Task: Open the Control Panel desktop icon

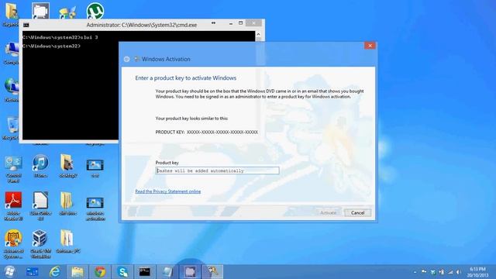Action: coord(13,169)
